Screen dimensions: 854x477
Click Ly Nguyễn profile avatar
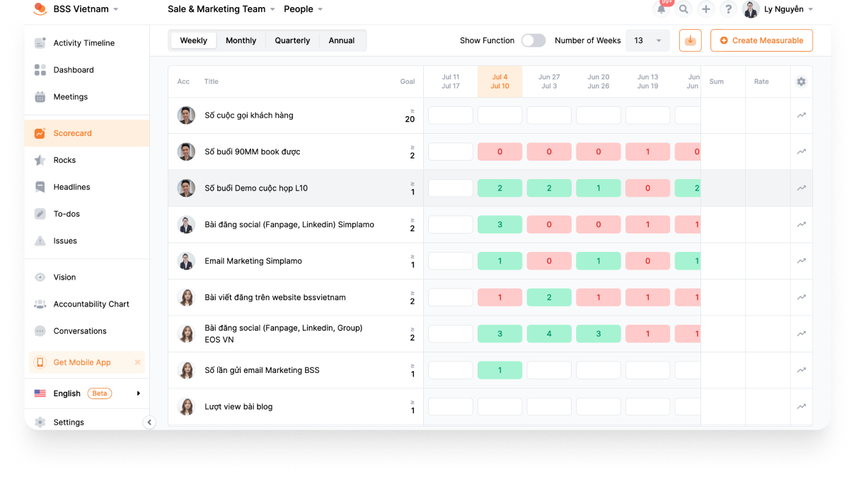751,9
